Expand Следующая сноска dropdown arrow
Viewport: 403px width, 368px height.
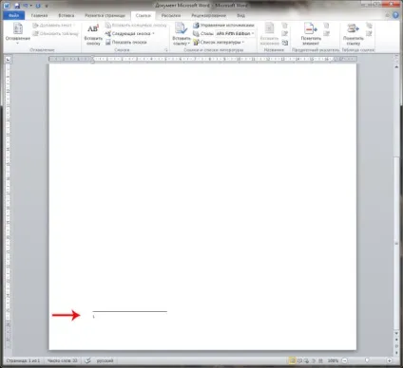pyautogui.click(x=153, y=33)
